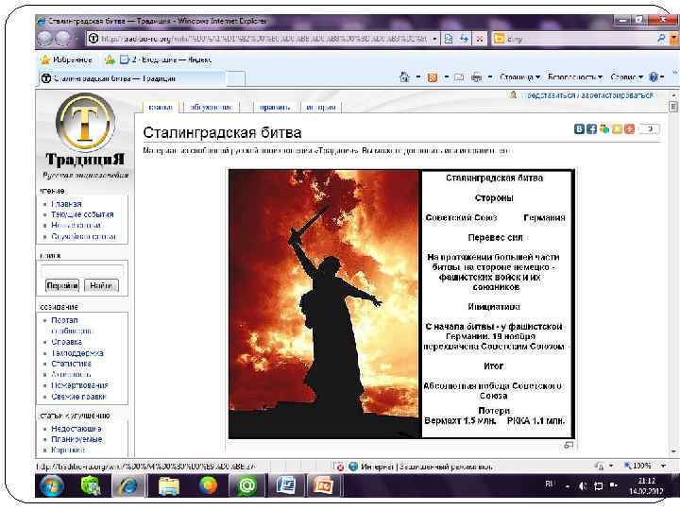The width and height of the screenshot is (680, 510).
Task: Click the Stalingrad statue fire image
Action: [324, 303]
